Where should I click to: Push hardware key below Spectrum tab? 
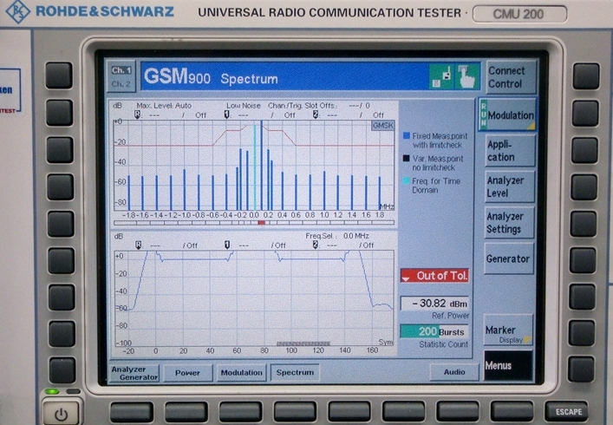pyautogui.click(x=295, y=412)
